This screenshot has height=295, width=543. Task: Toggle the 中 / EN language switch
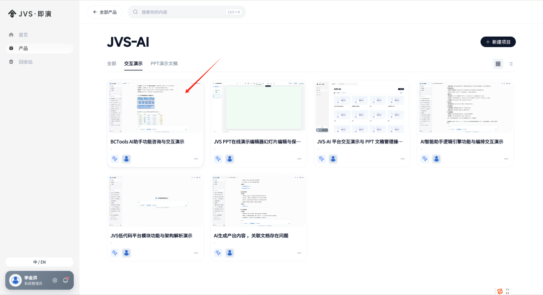40,262
